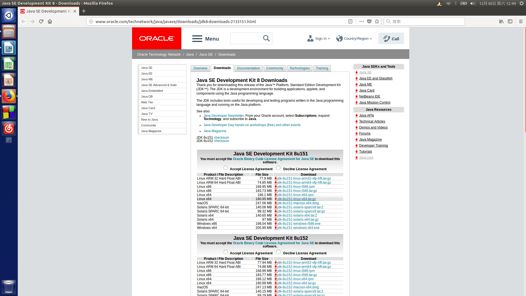Viewport: 526px width, 296px height.
Task: Expand the Sign In dropdown
Action: (319, 39)
